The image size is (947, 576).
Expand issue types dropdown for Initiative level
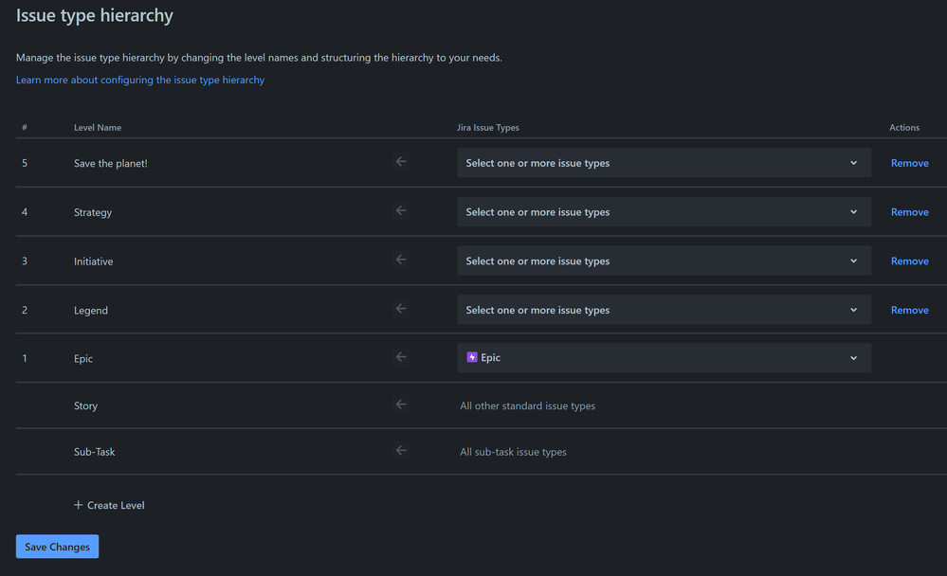click(x=664, y=261)
